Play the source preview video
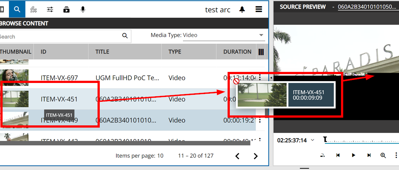 coord(353,155)
